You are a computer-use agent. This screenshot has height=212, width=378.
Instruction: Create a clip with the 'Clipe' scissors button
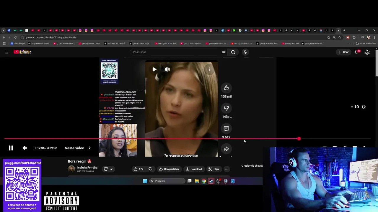coord(214,169)
